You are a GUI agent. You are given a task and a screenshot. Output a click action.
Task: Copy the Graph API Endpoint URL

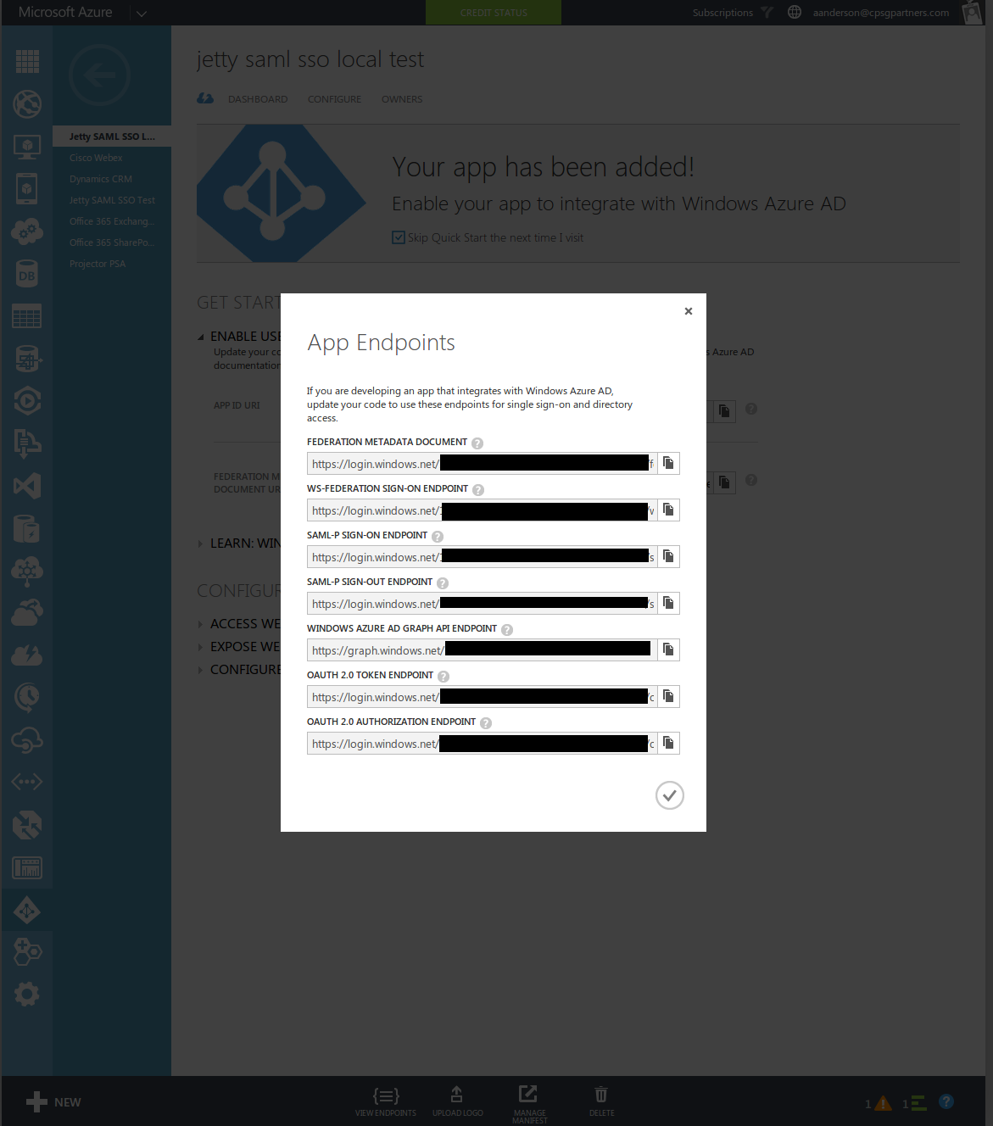click(x=668, y=649)
